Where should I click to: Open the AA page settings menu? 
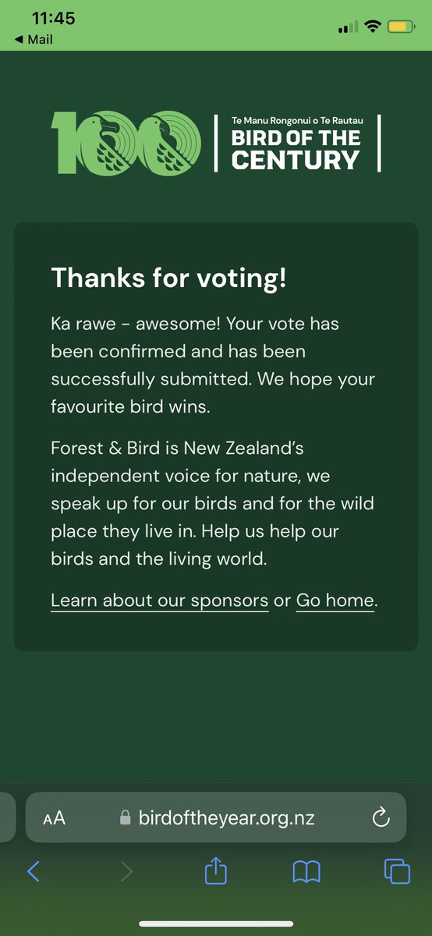pos(54,818)
